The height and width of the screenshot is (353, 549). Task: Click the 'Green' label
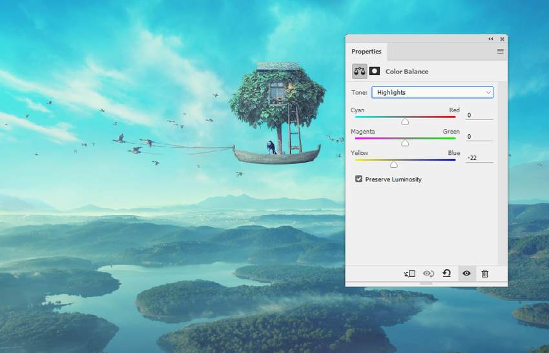coord(451,132)
